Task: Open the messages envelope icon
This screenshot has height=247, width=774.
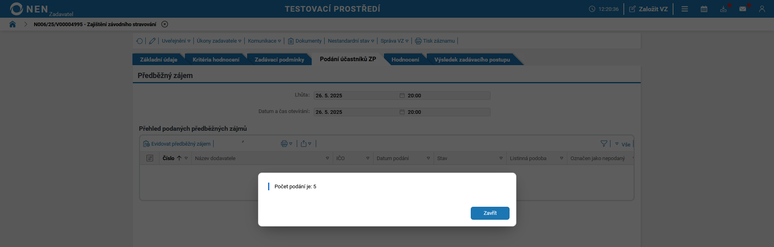Action: point(743,9)
